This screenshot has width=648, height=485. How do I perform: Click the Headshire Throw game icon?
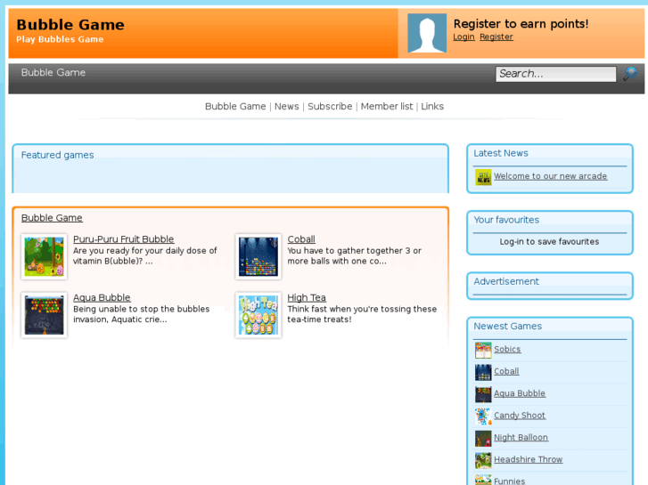click(x=483, y=460)
